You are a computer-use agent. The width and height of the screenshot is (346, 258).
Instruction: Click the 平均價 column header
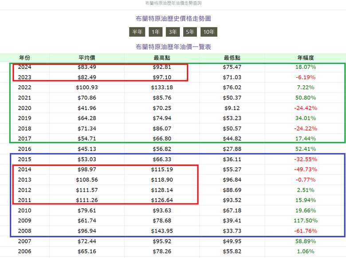click(x=87, y=58)
